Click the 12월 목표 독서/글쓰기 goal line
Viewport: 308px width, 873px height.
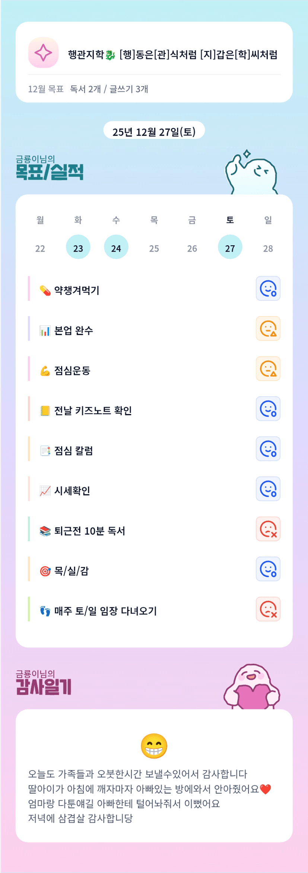tap(88, 89)
